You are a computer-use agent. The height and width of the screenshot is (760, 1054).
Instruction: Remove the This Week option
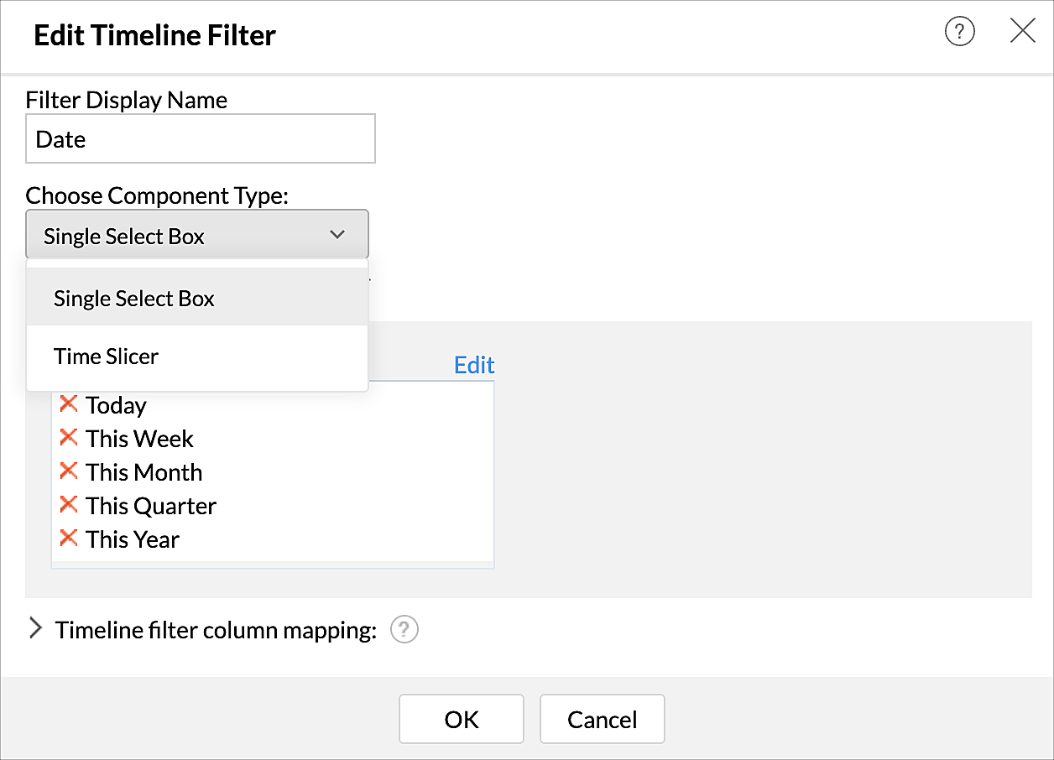pyautogui.click(x=69, y=438)
